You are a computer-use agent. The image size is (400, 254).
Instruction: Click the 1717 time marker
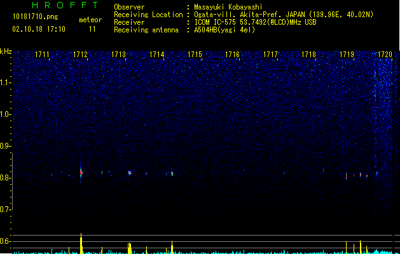click(270, 55)
